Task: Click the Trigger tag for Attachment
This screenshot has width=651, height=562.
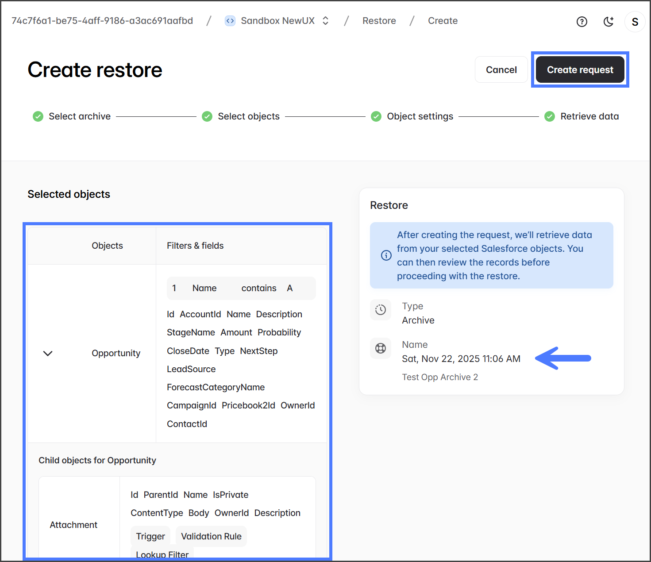Action: pos(150,536)
